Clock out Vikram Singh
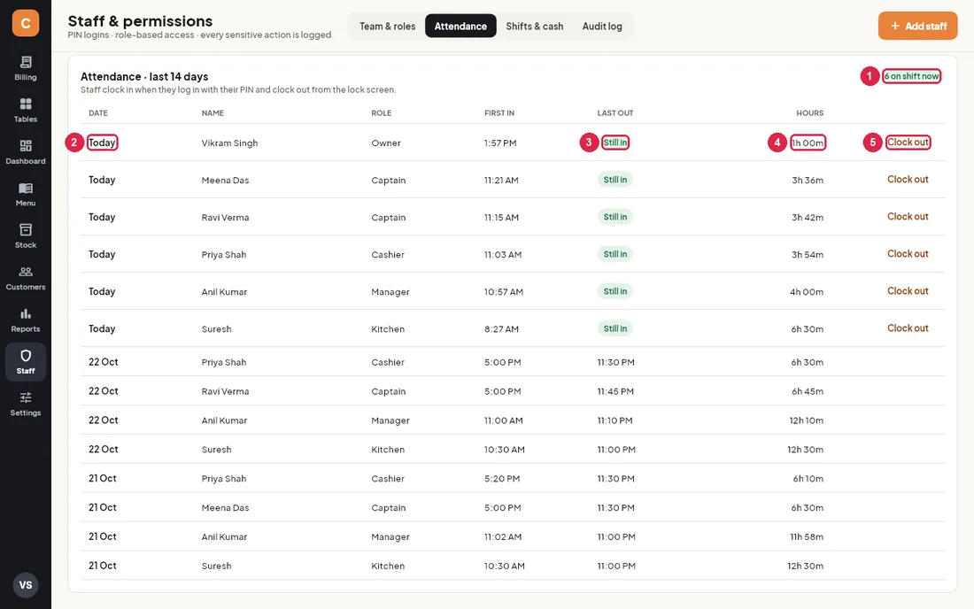The height and width of the screenshot is (609, 974). 908,143
